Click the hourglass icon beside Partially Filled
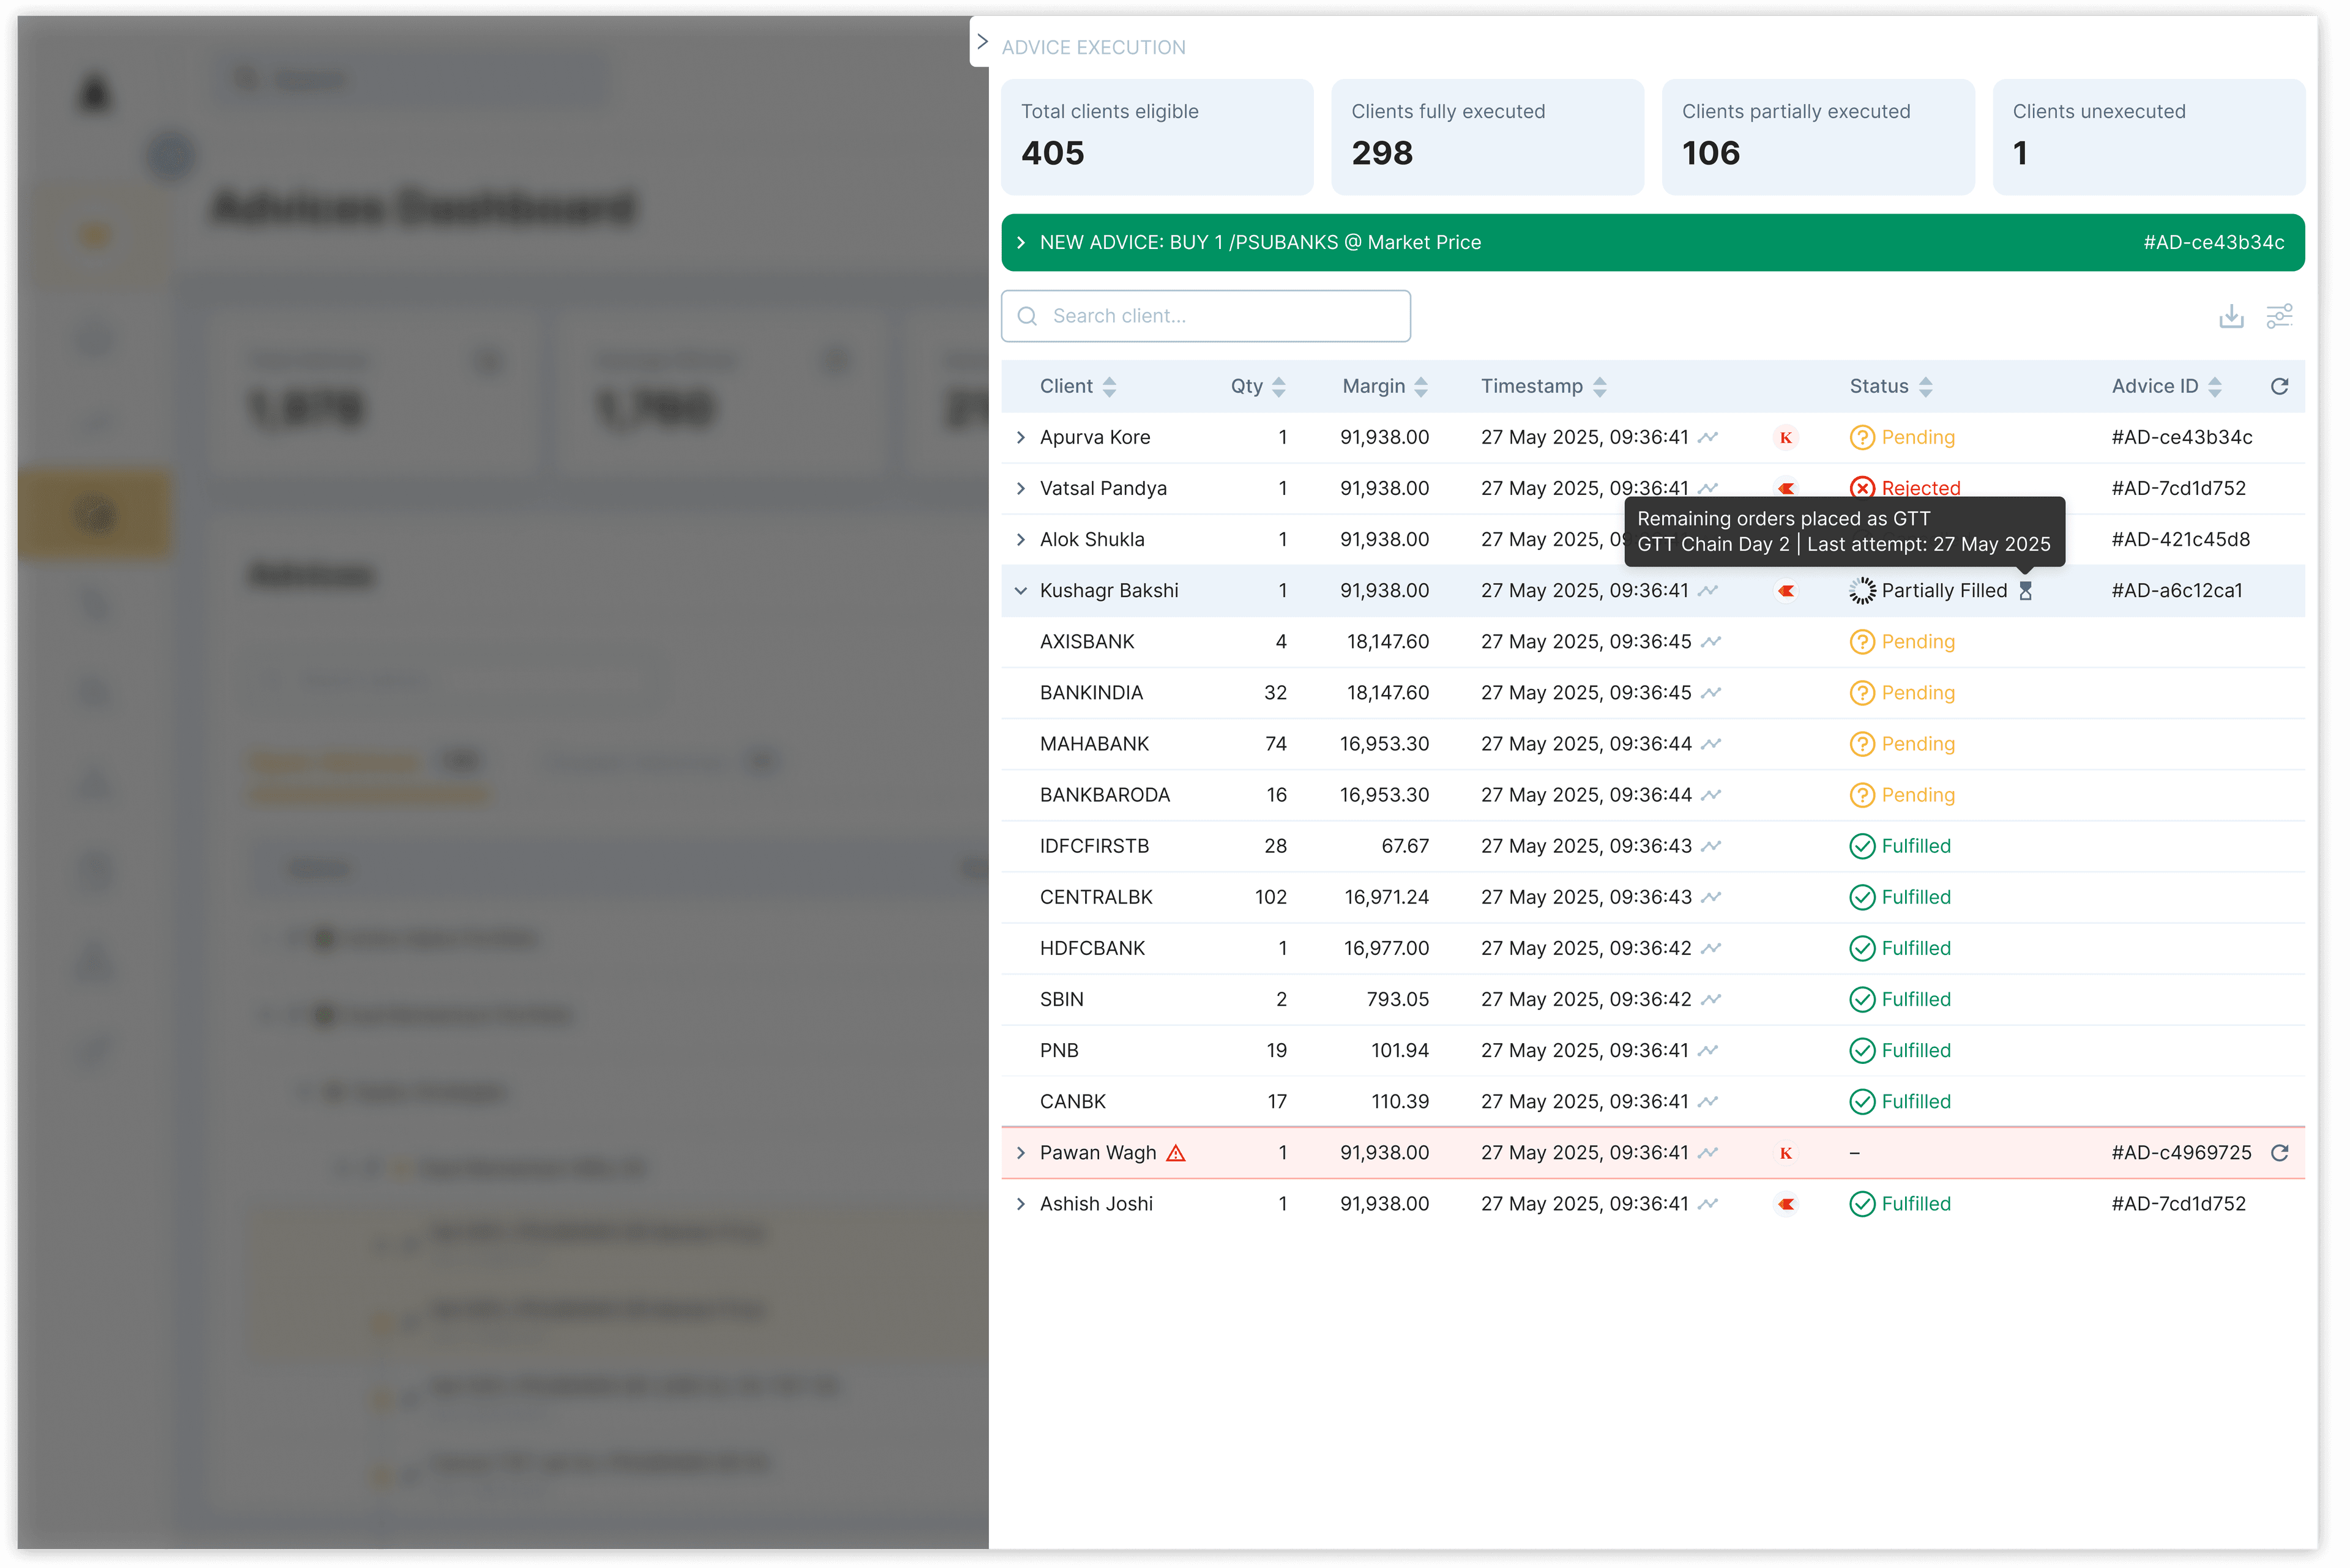Image resolution: width=2350 pixels, height=1568 pixels. click(2025, 591)
